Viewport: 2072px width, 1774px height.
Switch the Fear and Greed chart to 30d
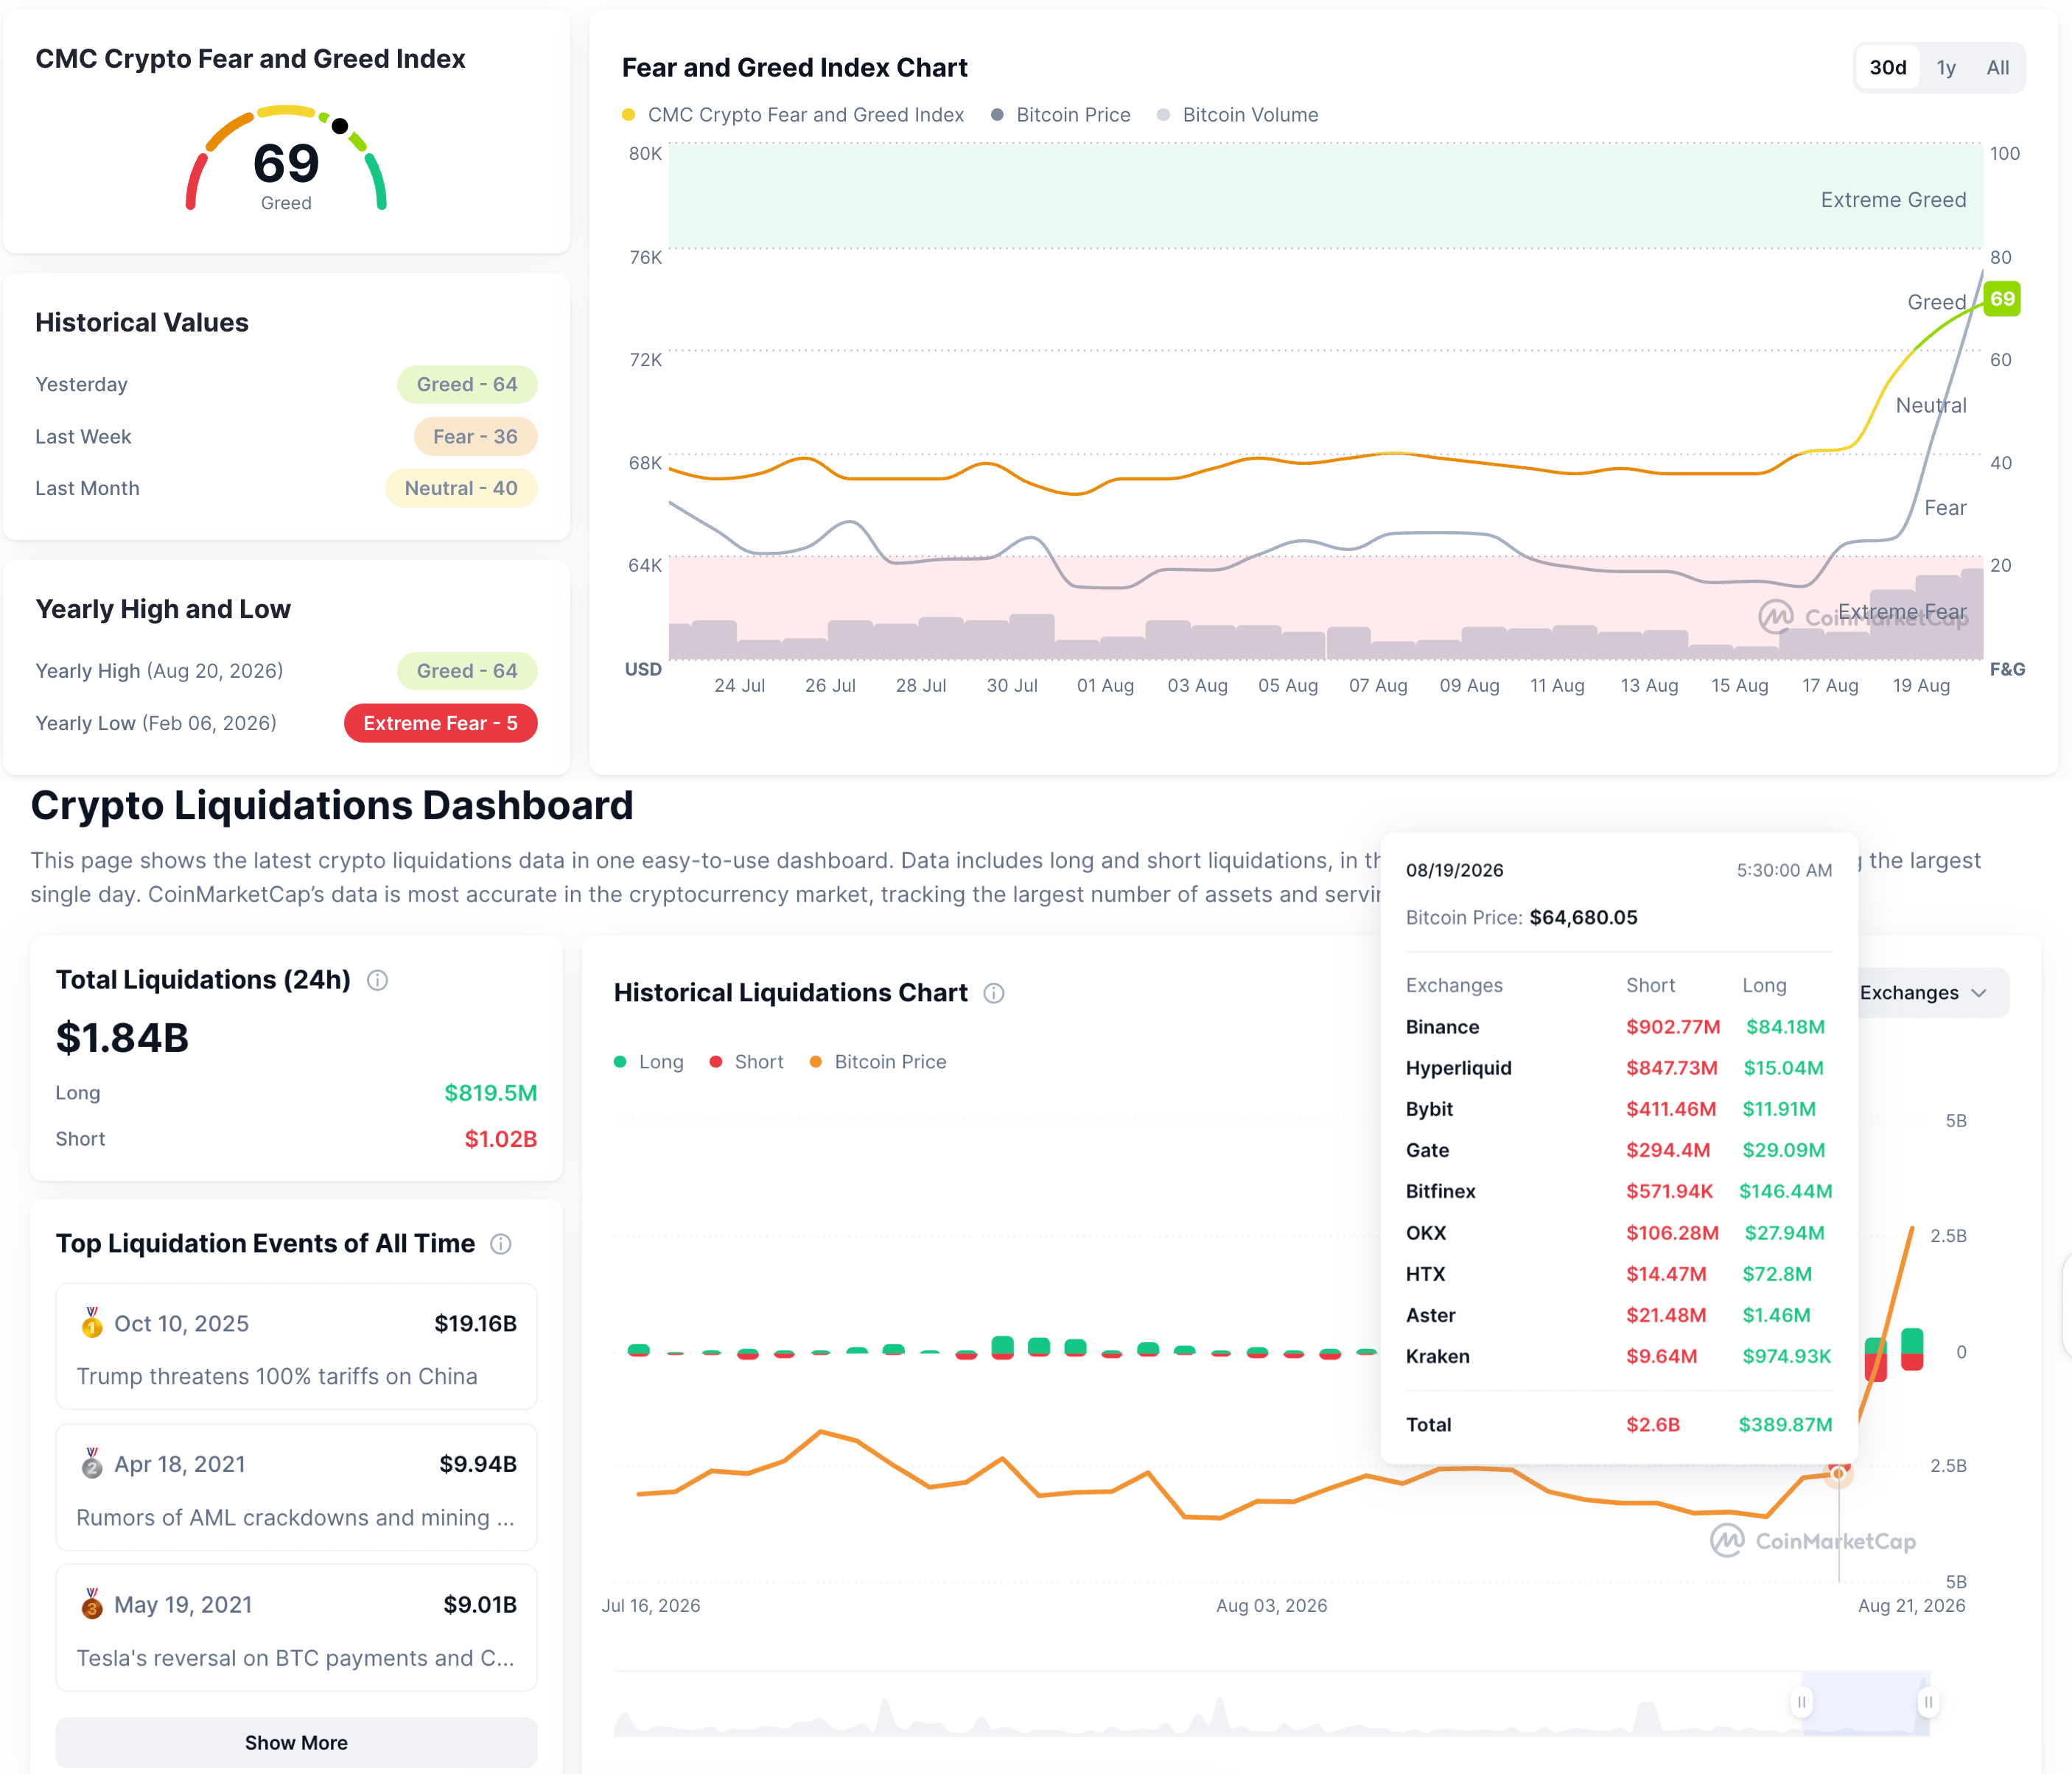1888,68
